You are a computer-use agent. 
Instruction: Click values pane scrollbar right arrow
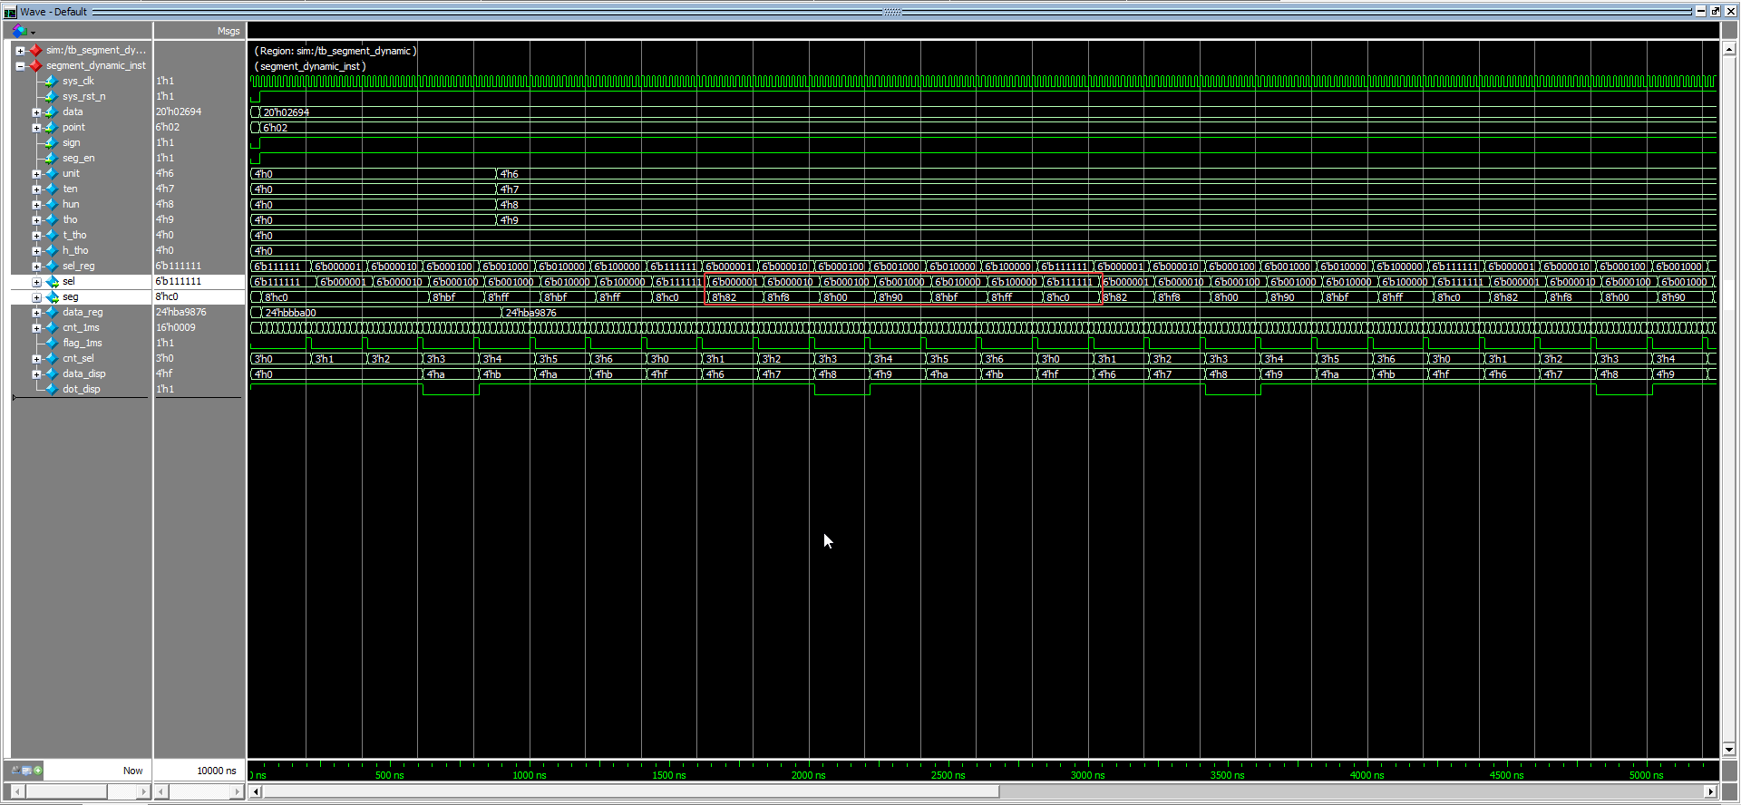coord(237,791)
